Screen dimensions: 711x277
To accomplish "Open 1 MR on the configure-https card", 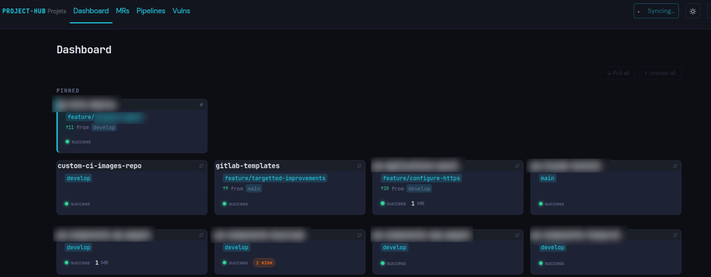I will (418, 203).
